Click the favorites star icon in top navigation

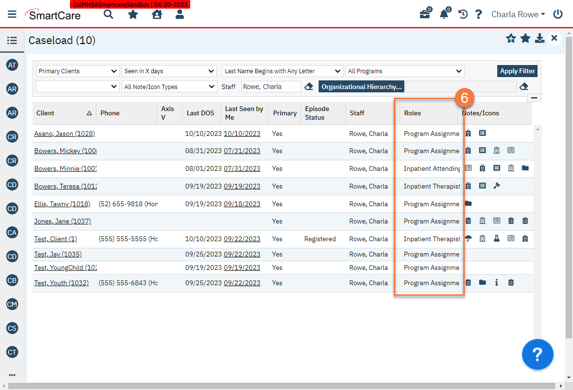coord(133,14)
